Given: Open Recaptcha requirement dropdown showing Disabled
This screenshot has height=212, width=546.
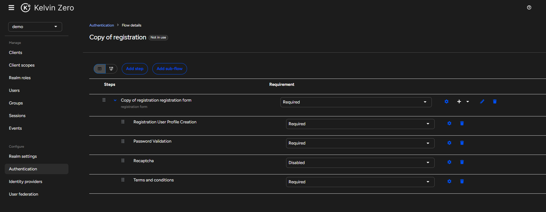Looking at the screenshot, I should point(360,163).
